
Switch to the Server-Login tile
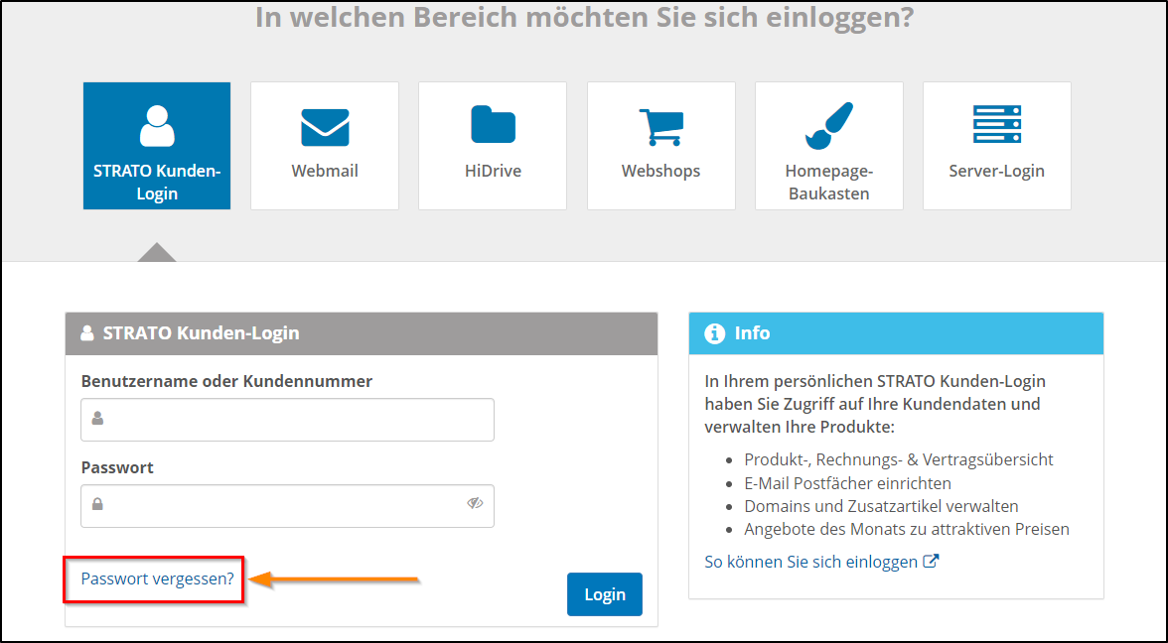[x=997, y=146]
